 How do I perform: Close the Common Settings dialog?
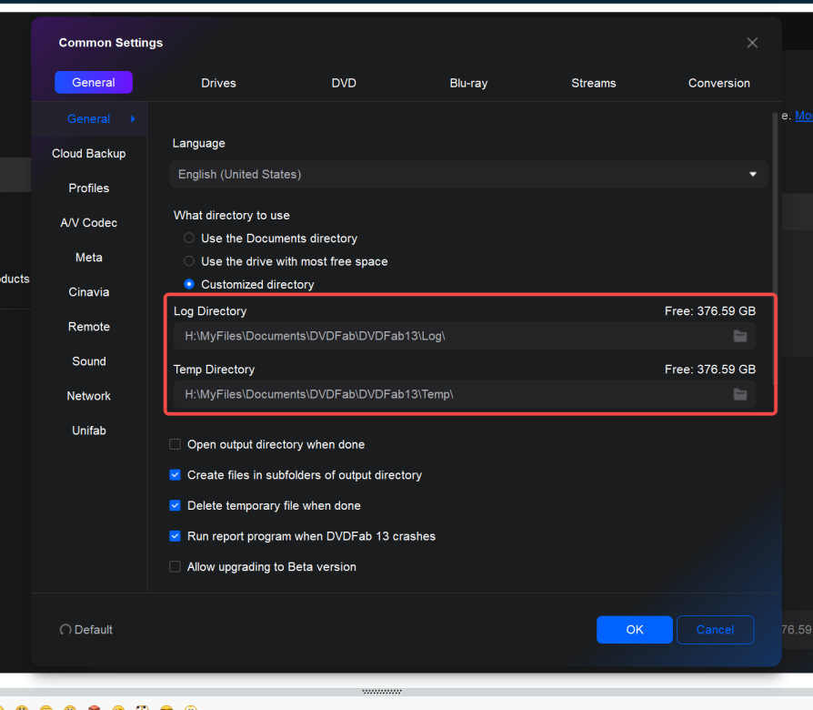752,43
